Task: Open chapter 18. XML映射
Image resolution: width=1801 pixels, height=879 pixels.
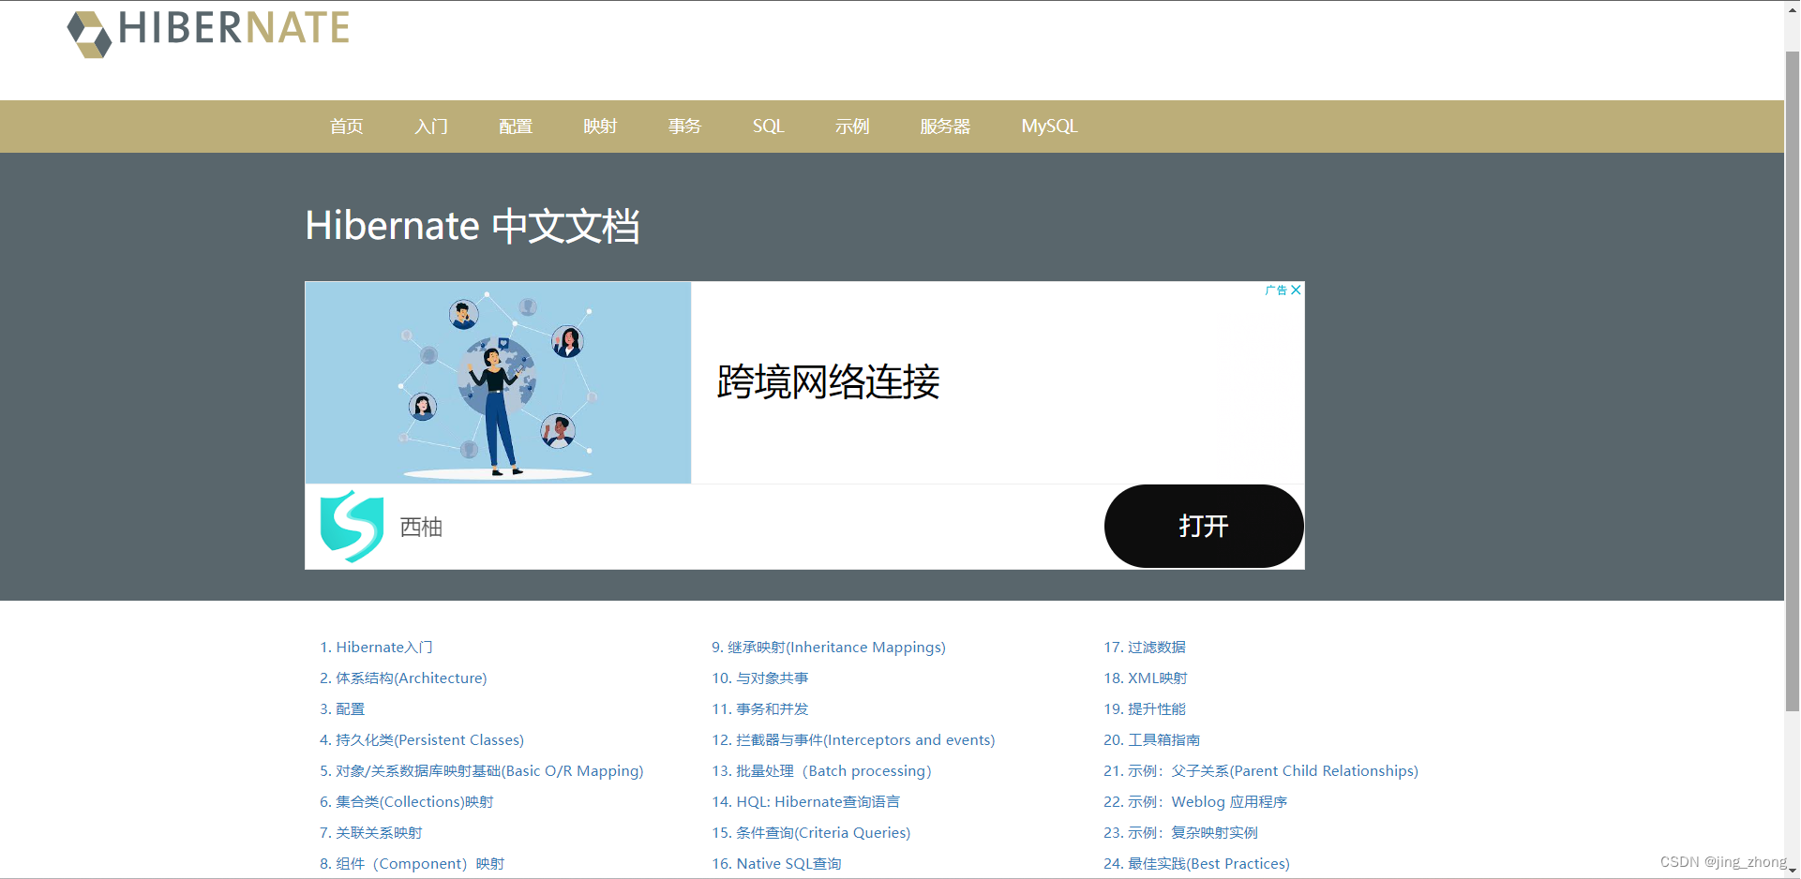Action: [1146, 678]
